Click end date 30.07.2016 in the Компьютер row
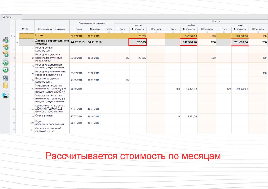Viewport: 268px width, 189px height. pos(93,109)
